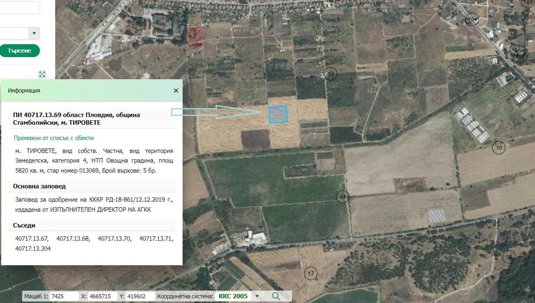Open the ККС 2005 coordinate system selector

click(x=233, y=296)
